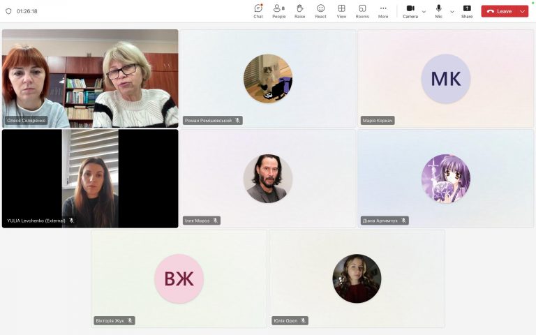Select the Олеся Скляренко video tile
The width and height of the screenshot is (536, 335).
[x=90, y=78]
